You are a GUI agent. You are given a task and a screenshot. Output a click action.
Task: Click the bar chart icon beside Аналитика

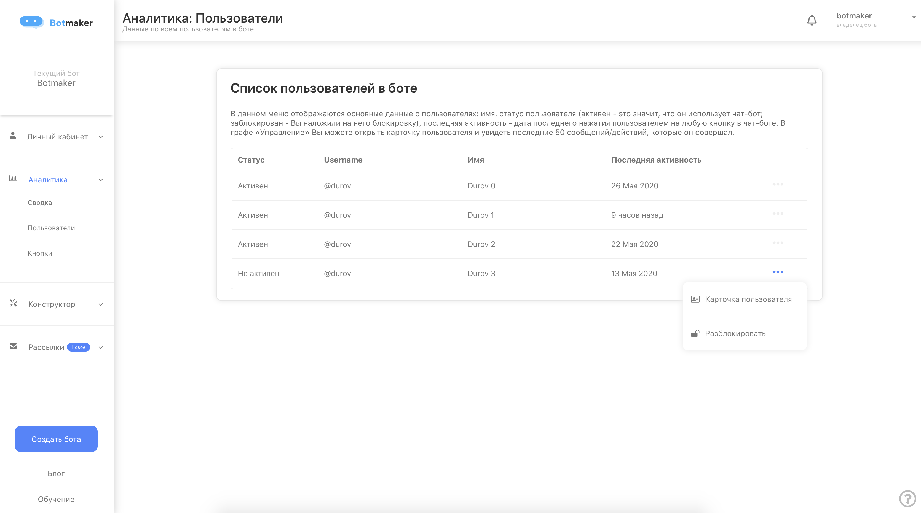coord(13,178)
